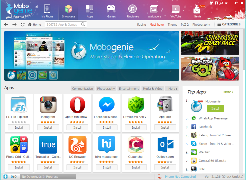Open the Angry Birds Go banner
This screenshot has width=246, height=180.
210,69
